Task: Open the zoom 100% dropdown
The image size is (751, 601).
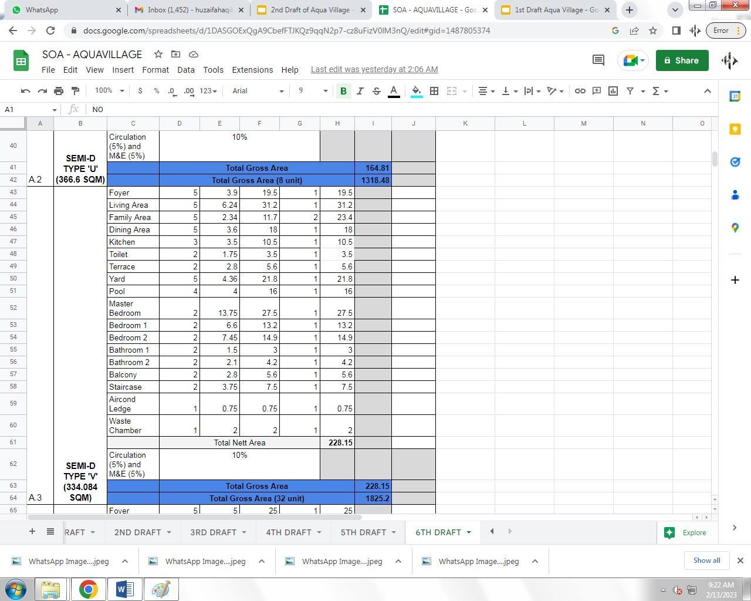Action: tap(110, 91)
